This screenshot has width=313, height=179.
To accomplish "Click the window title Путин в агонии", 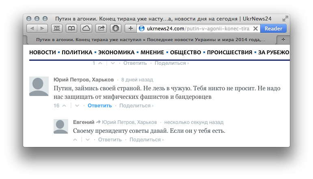I will click(163, 19).
